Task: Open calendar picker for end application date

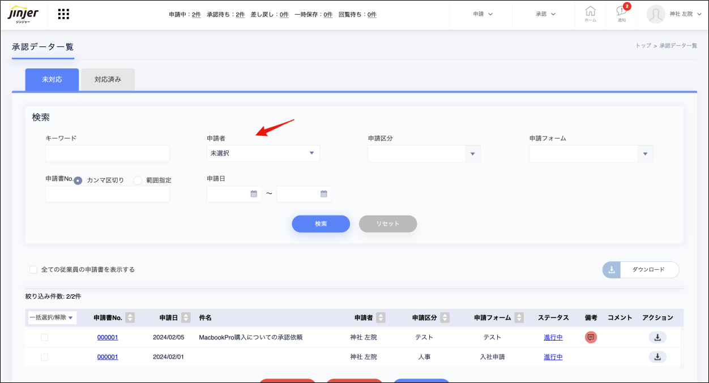Action: tap(324, 193)
